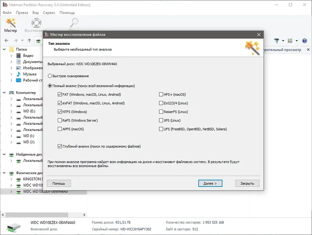312x235 pixels.
Task: Expand the Видео tree node
Action: [x=11, y=56]
